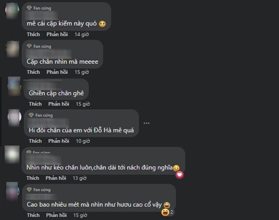Click the Fan cứng diamond badge on first comment
The height and width of the screenshot is (220, 279).
click(x=39, y=8)
